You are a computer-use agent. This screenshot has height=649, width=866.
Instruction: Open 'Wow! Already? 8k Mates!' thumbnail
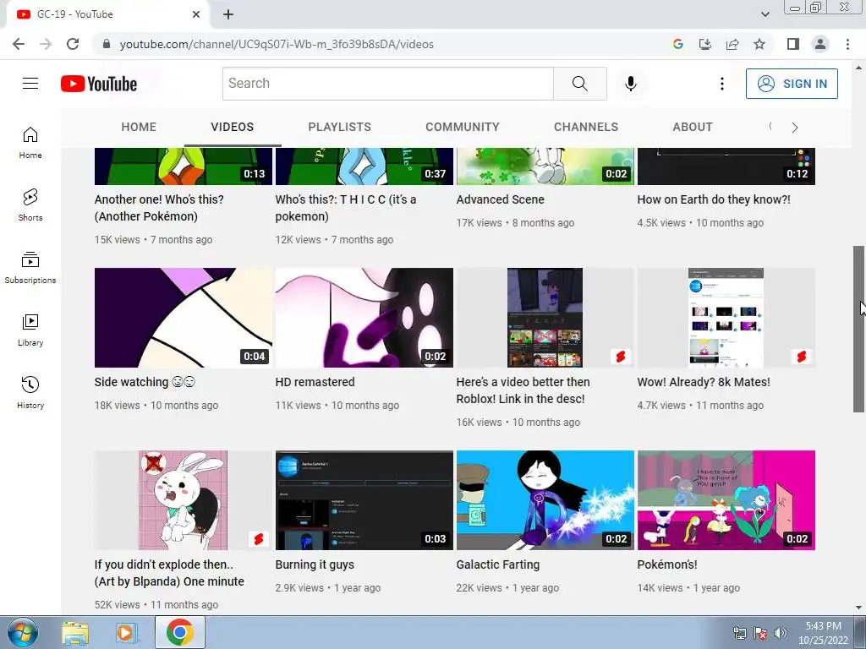tap(726, 318)
